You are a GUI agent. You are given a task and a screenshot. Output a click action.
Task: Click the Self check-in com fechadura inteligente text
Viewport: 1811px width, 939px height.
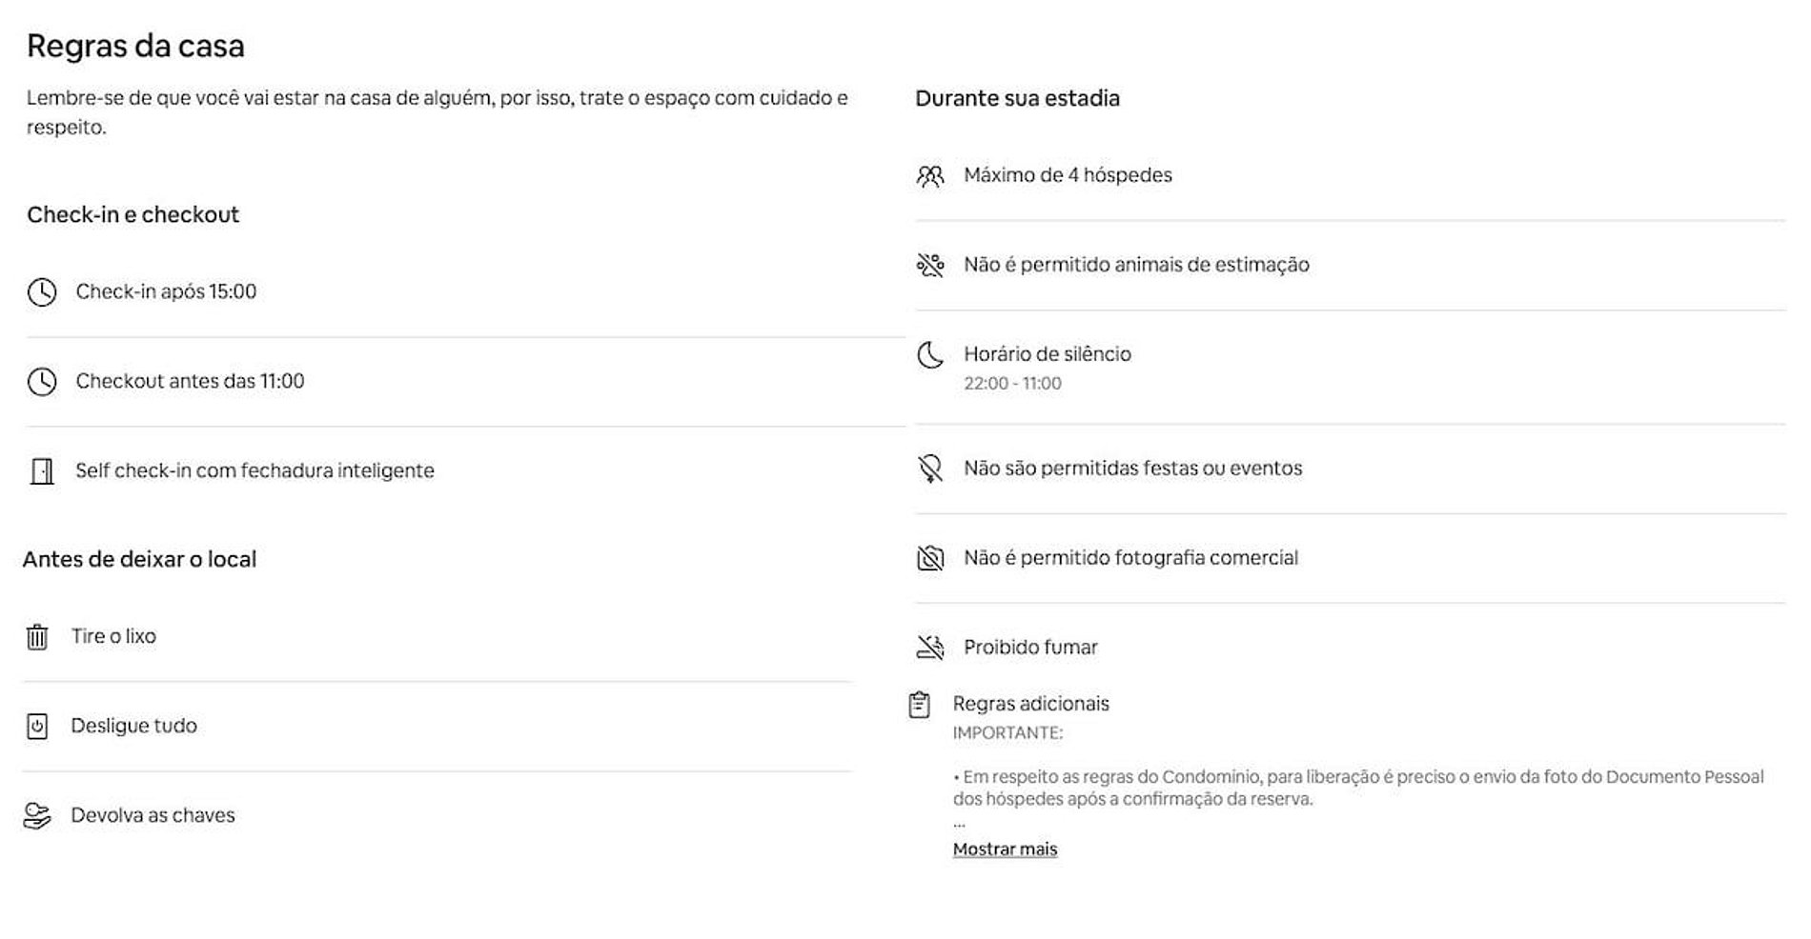click(x=254, y=470)
